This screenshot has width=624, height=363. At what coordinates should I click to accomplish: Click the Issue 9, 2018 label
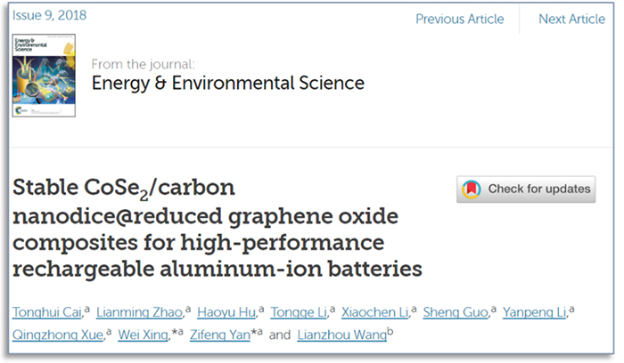coord(50,17)
